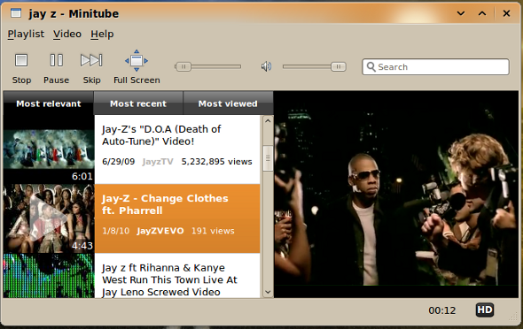Image resolution: width=523 pixels, height=329 pixels.
Task: Select Jay-Z - Change Clothes ft. Pharrell entry
Action: click(x=177, y=218)
